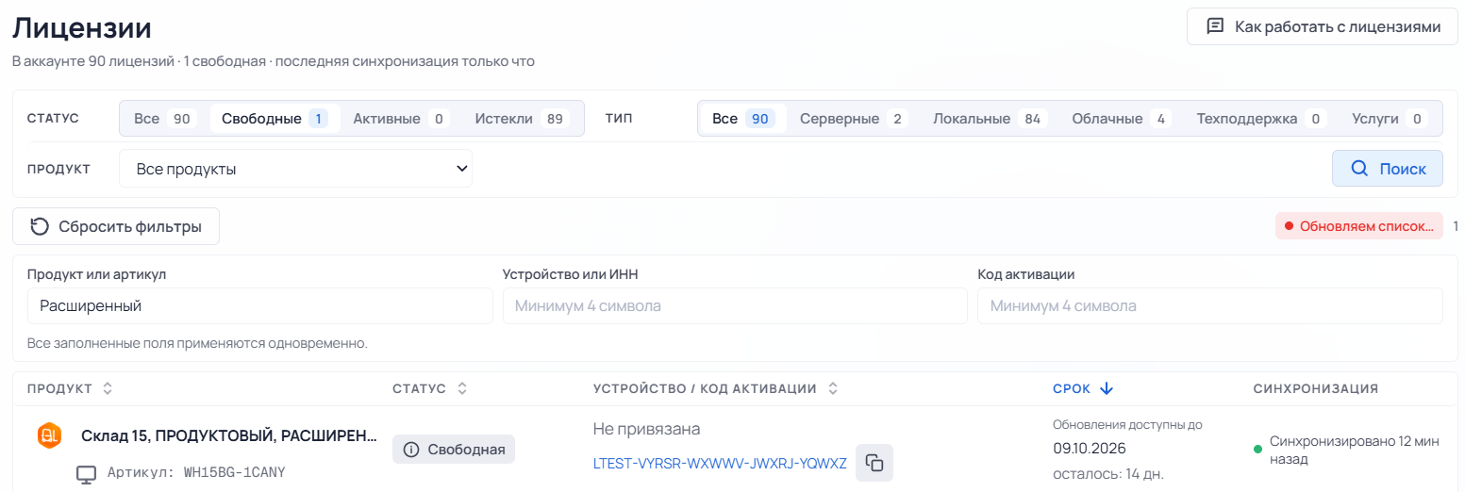The image size is (1465, 492).
Task: Click the Обновляем список status badge
Action: (x=1359, y=226)
